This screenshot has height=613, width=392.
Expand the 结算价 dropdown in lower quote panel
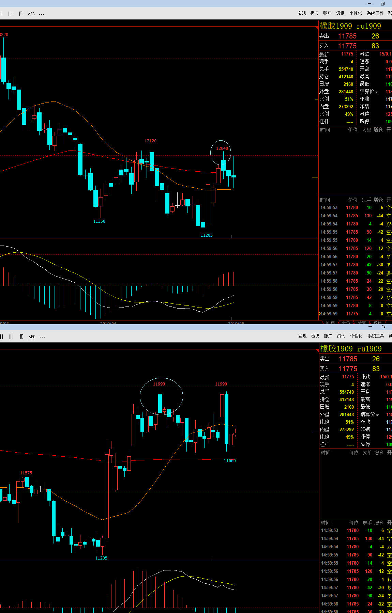tap(377, 415)
